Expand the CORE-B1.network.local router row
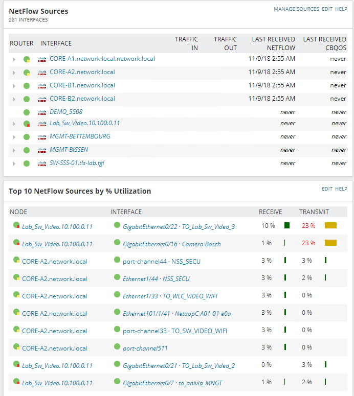The width and height of the screenshot is (354, 396). click(x=14, y=86)
